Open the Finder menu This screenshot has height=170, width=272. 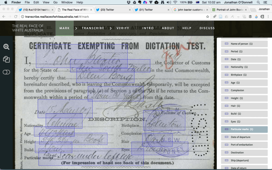pos(16,2)
